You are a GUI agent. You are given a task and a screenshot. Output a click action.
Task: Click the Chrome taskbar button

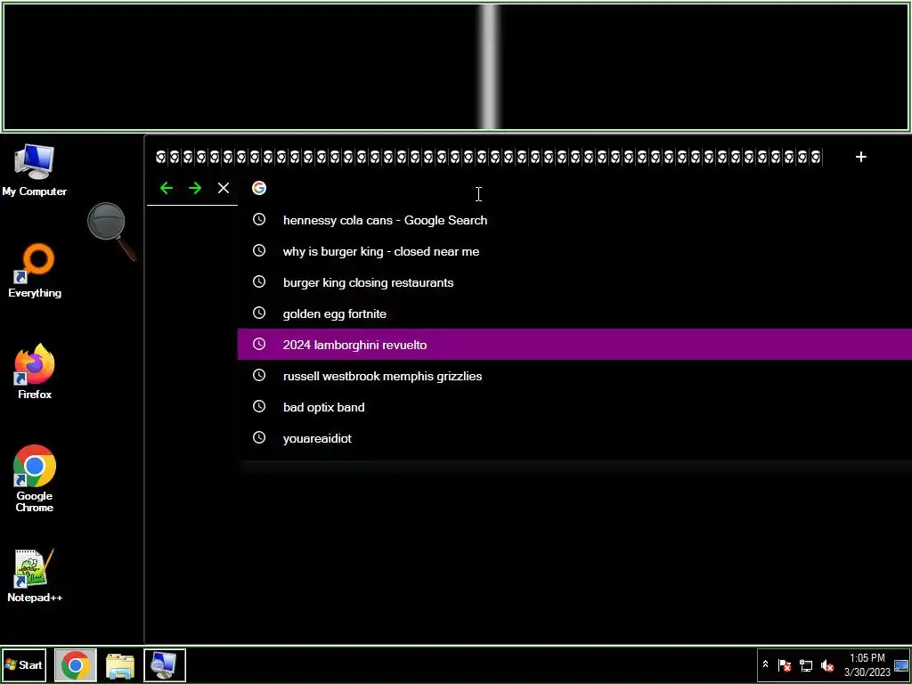pos(76,665)
